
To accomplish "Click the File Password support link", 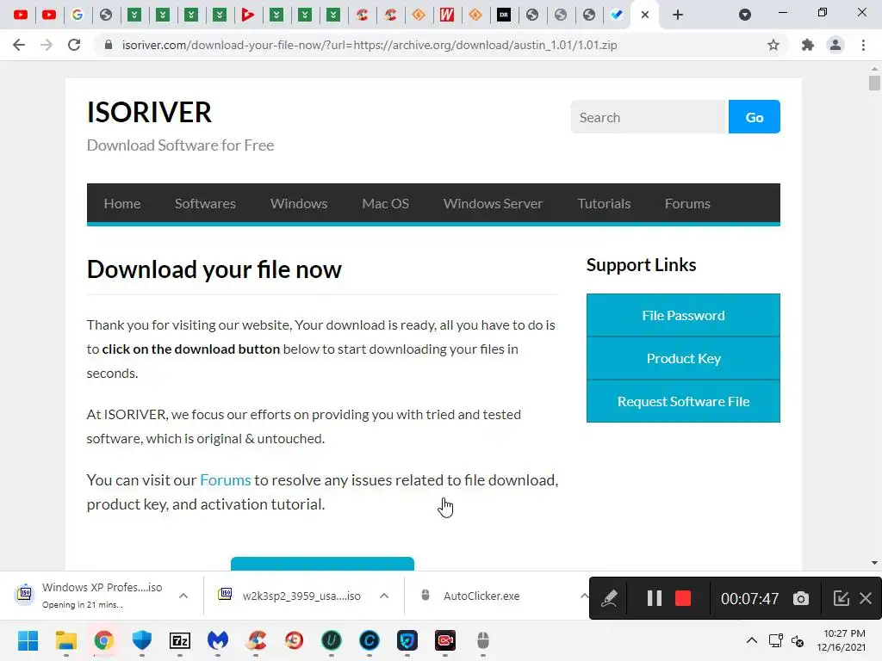I will click(x=683, y=315).
